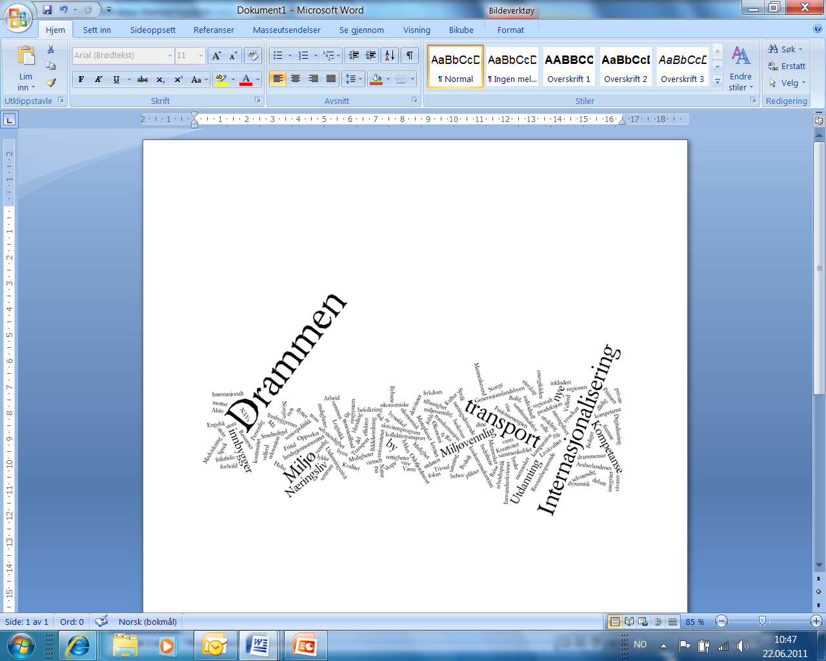Toggle italic formatting K button
Screen dimensions: 826x661
pyautogui.click(x=98, y=79)
